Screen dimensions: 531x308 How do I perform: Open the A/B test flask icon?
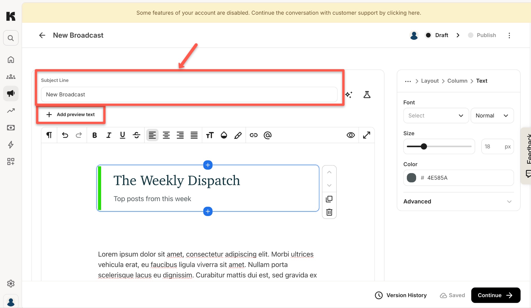pyautogui.click(x=367, y=95)
